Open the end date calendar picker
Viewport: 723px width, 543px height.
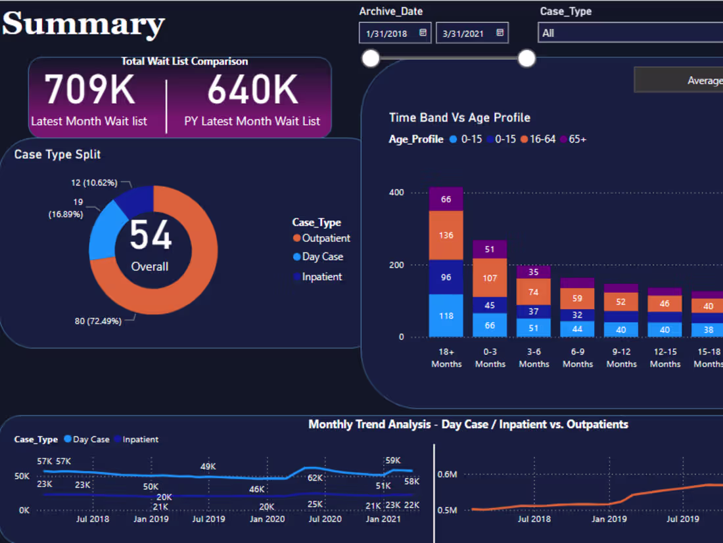[499, 32]
